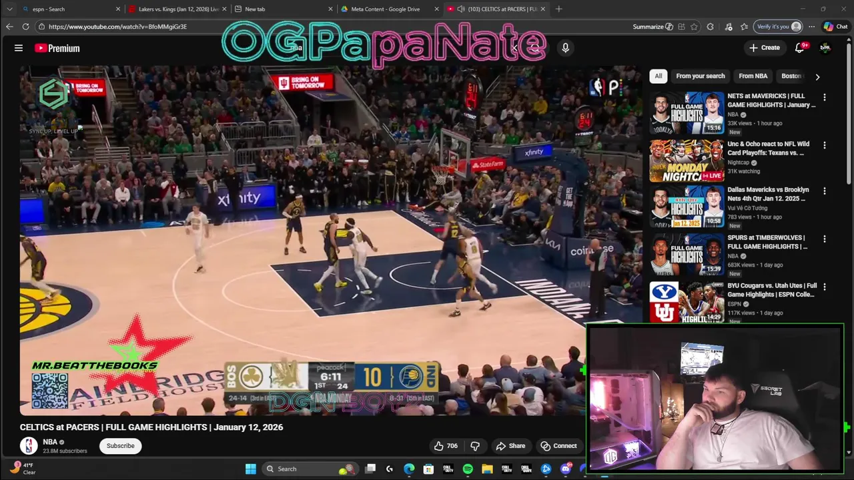Screen dimensions: 854x480
Task: Click the Create button
Action: coord(764,47)
